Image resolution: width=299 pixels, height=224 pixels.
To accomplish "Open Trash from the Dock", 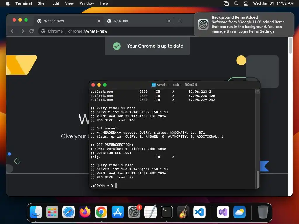I will point(263,212).
